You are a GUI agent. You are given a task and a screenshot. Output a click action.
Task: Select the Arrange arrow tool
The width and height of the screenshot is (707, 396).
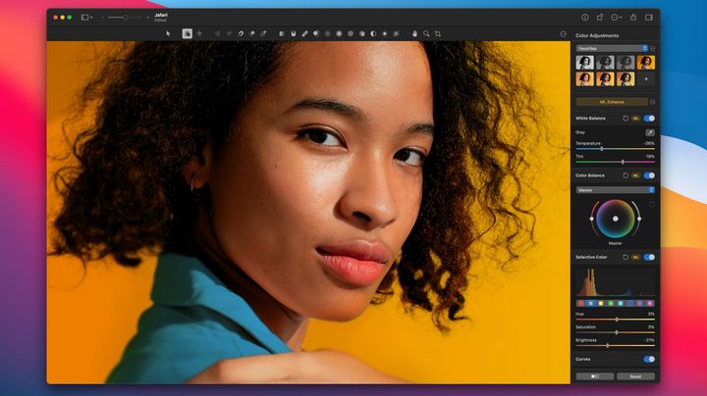168,33
